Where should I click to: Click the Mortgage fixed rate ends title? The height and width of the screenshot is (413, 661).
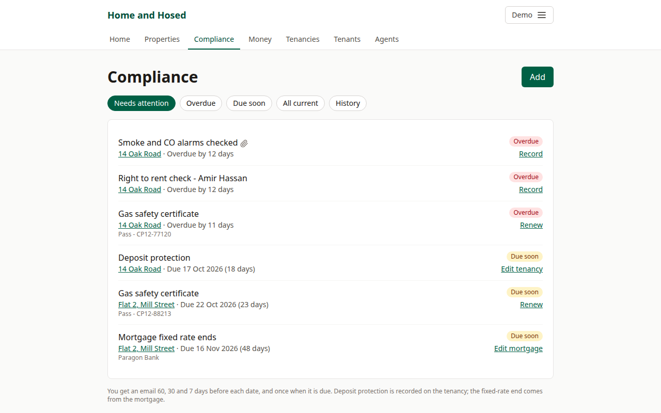click(x=167, y=337)
